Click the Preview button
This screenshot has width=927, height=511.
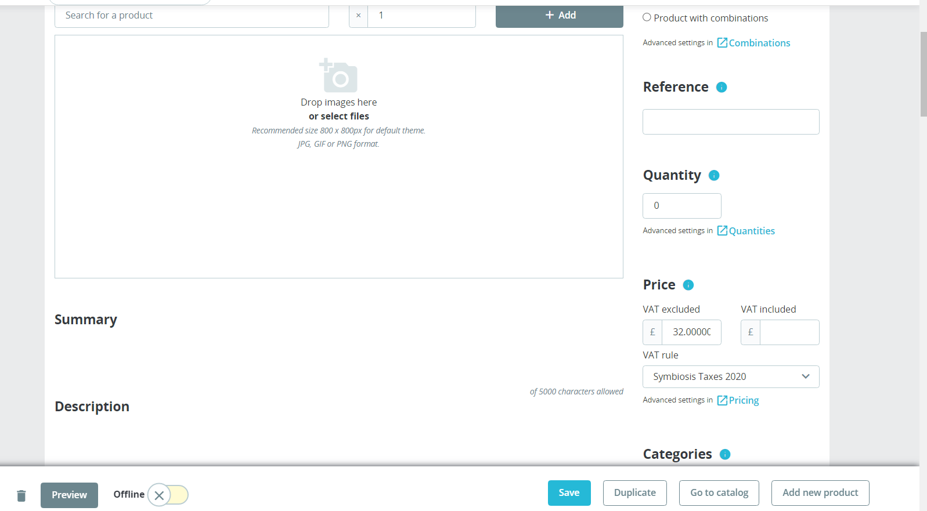[x=69, y=495]
